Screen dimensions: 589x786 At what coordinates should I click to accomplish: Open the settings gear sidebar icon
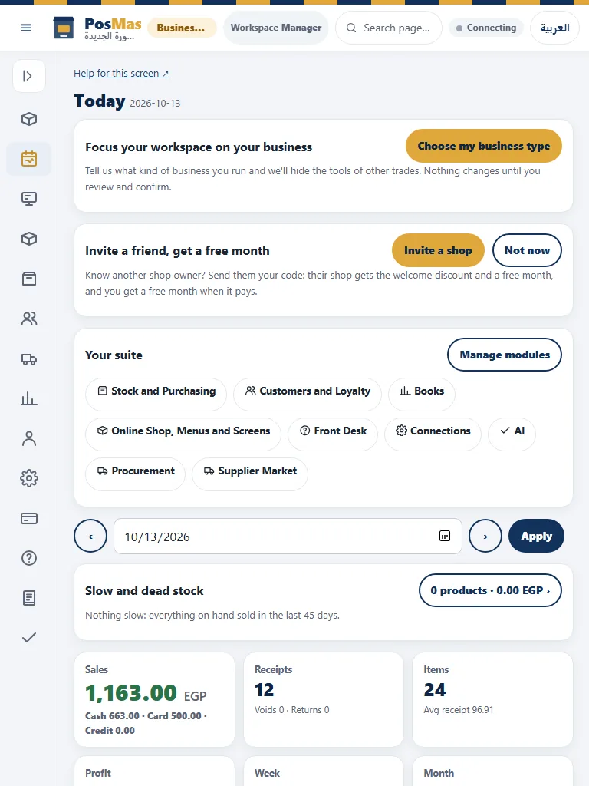tap(29, 478)
